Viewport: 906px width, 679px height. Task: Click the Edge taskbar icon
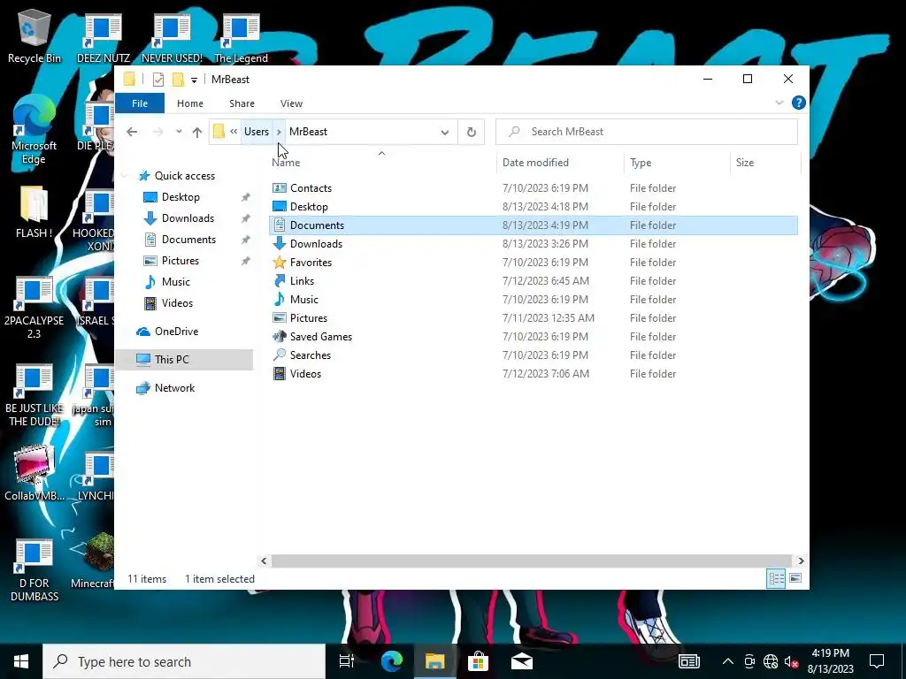click(x=392, y=661)
